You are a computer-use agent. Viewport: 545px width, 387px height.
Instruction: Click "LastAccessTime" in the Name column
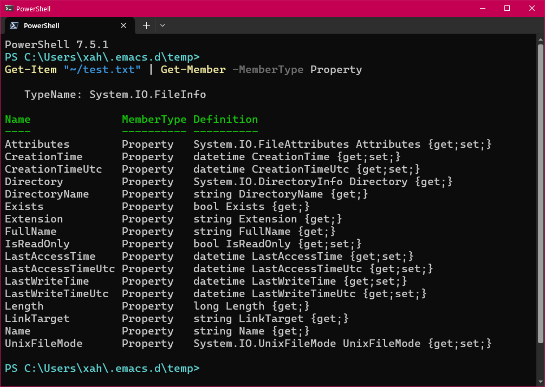click(50, 257)
